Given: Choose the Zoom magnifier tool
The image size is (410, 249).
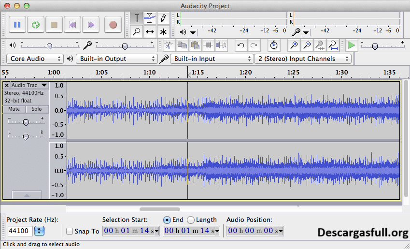Looking at the screenshot, I should [137, 32].
